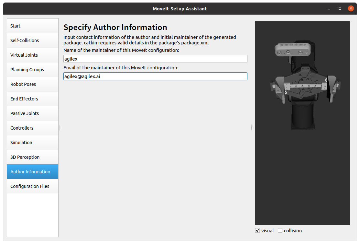360x244 pixels.
Task: Select the Author Information step
Action: pyautogui.click(x=33, y=172)
